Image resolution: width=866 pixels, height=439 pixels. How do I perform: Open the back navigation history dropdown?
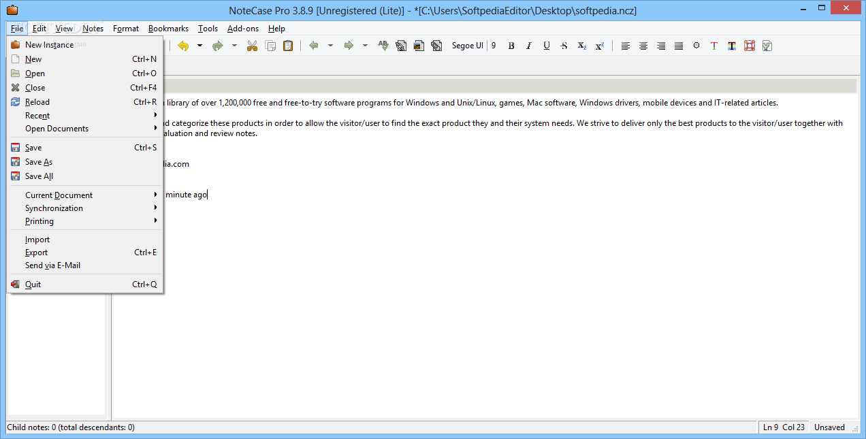click(x=331, y=46)
